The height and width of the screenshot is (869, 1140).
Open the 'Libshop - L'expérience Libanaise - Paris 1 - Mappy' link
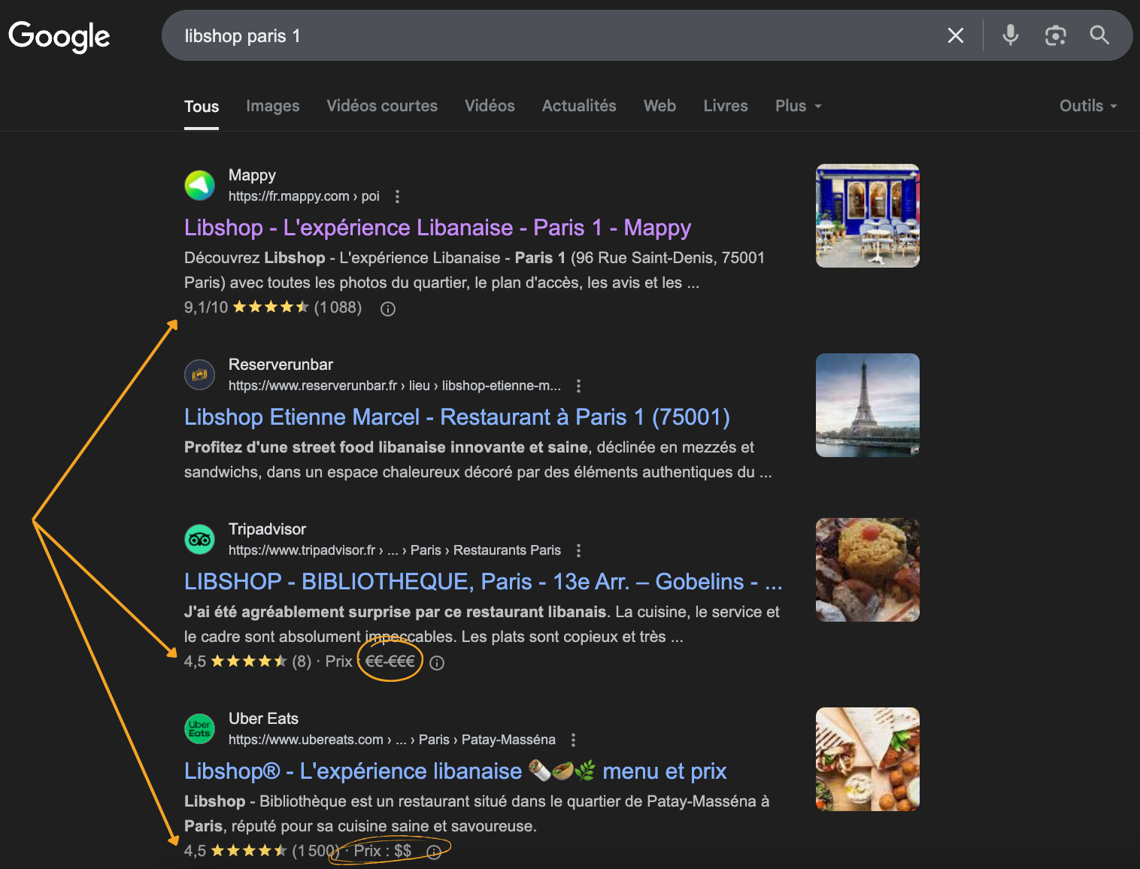pos(438,228)
